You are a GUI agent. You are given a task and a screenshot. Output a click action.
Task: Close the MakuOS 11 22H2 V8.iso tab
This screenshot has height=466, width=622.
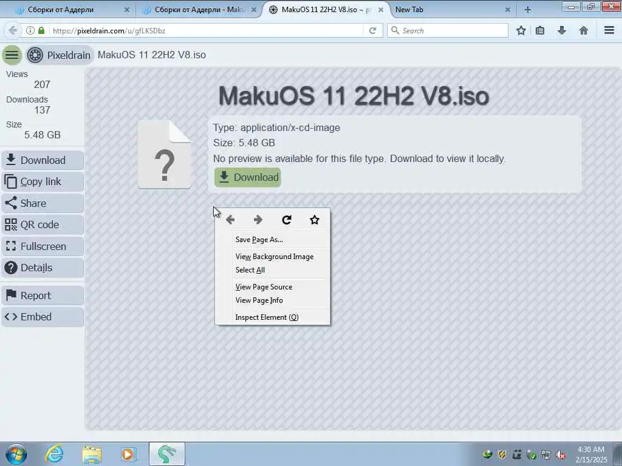[381, 10]
